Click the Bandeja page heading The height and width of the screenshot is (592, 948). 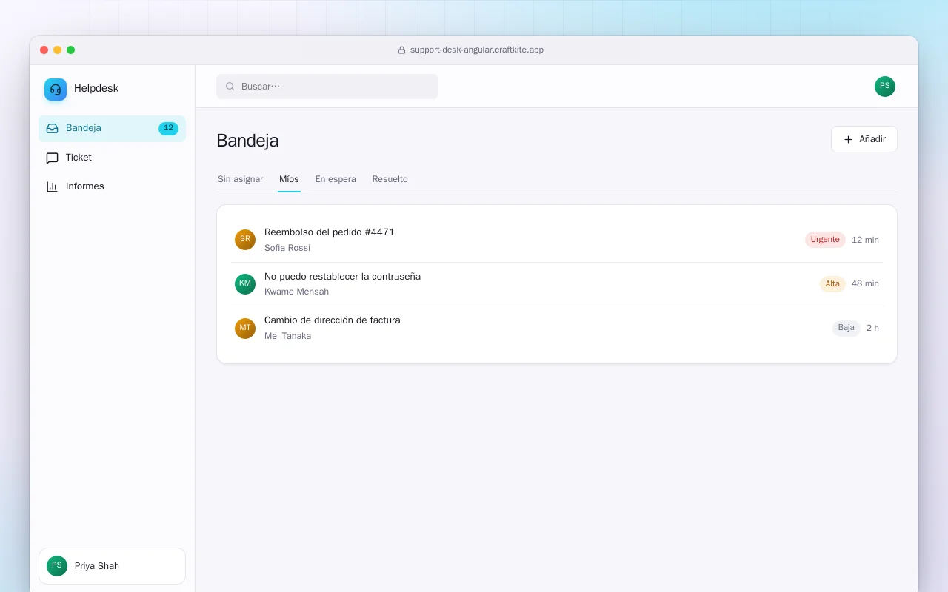click(x=247, y=141)
